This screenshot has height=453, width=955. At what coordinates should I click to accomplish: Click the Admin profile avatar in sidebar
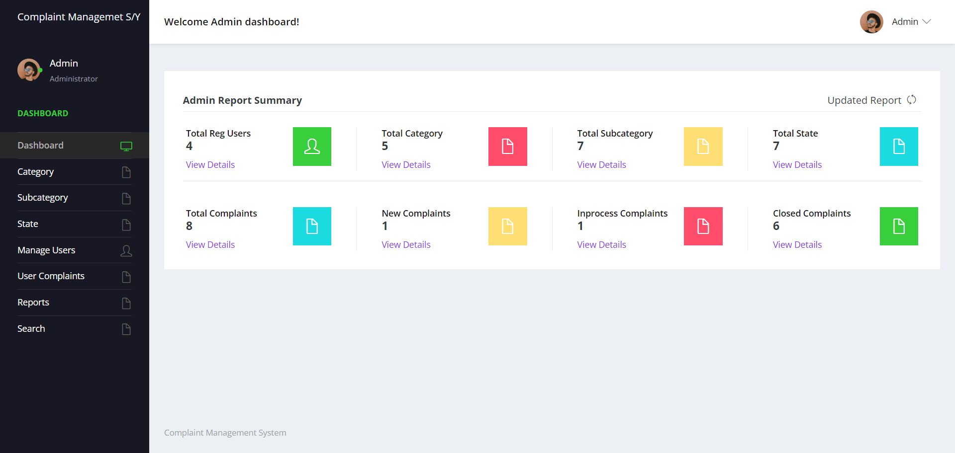(x=29, y=70)
